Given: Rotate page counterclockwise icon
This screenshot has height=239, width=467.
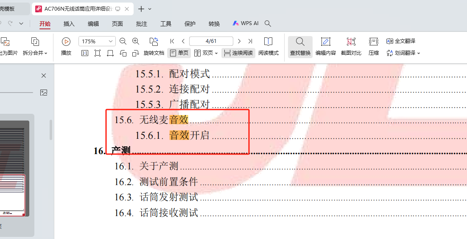Looking at the screenshot, I should click(123, 53).
